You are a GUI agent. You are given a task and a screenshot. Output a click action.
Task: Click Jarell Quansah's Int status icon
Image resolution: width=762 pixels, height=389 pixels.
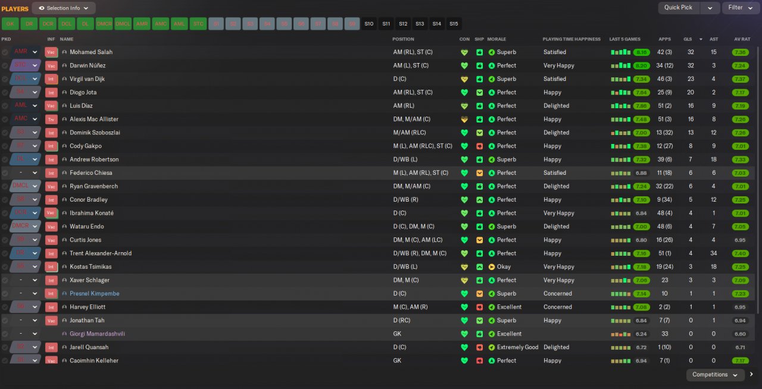point(51,347)
